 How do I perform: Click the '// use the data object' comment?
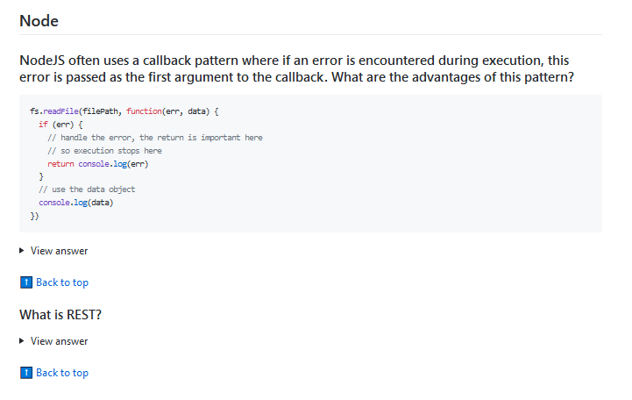point(87,189)
